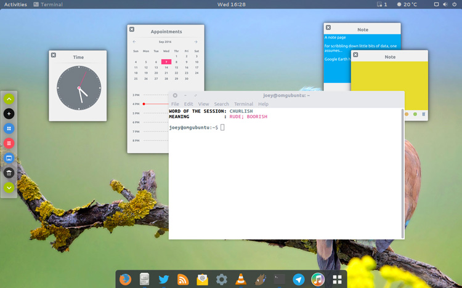Image resolution: width=462 pixels, height=288 pixels.
Task: Click the red list icon in sidebar
Action: (x=9, y=143)
